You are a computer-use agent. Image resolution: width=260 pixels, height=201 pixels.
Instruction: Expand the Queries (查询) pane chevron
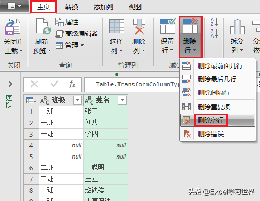pyautogui.click(x=10, y=84)
